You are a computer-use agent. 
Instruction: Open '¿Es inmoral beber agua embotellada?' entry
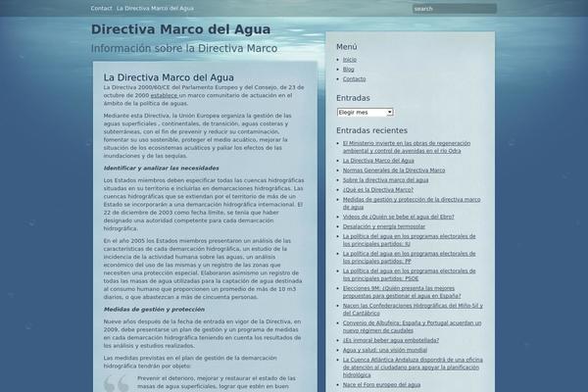(391, 340)
